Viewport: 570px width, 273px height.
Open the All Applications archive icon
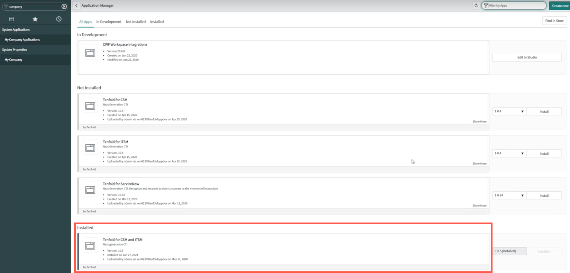[12, 19]
